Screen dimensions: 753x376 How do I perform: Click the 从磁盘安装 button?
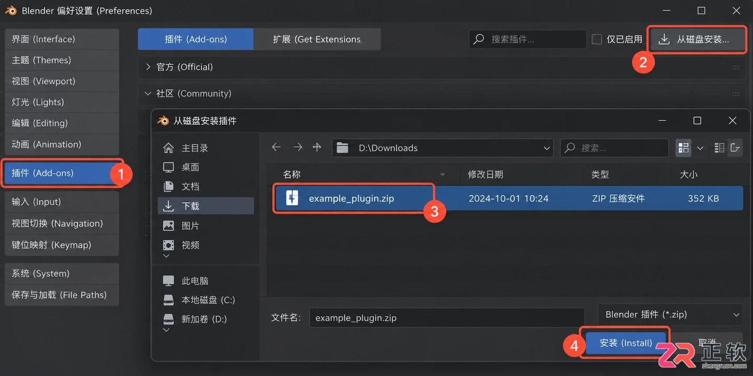tap(697, 39)
